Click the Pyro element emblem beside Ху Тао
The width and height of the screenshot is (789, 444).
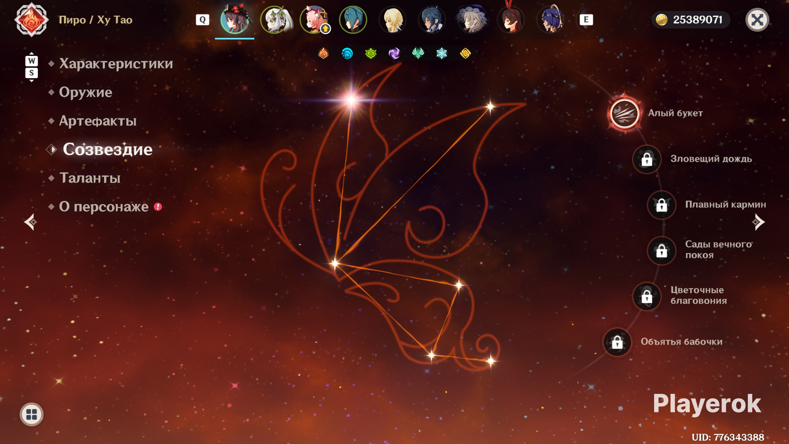[x=31, y=20]
